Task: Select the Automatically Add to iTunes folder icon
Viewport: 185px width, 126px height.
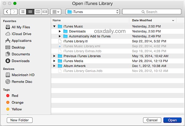Action: 65,36
